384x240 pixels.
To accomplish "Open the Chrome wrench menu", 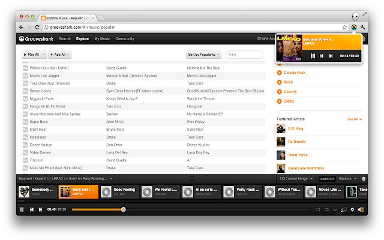I will tap(362, 27).
